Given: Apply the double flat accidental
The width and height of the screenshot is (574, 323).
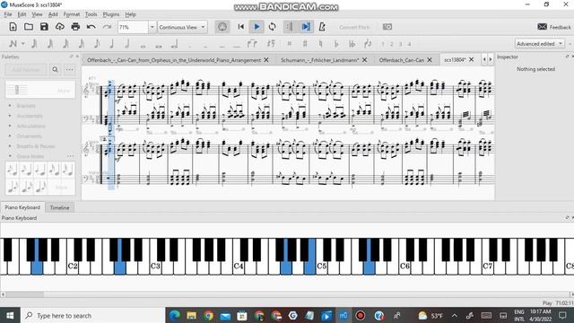Looking at the screenshot, I should [352, 44].
